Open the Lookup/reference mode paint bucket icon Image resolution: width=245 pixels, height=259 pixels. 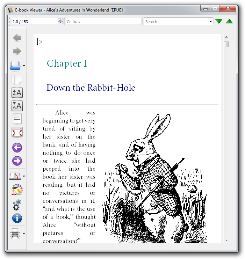17,189
